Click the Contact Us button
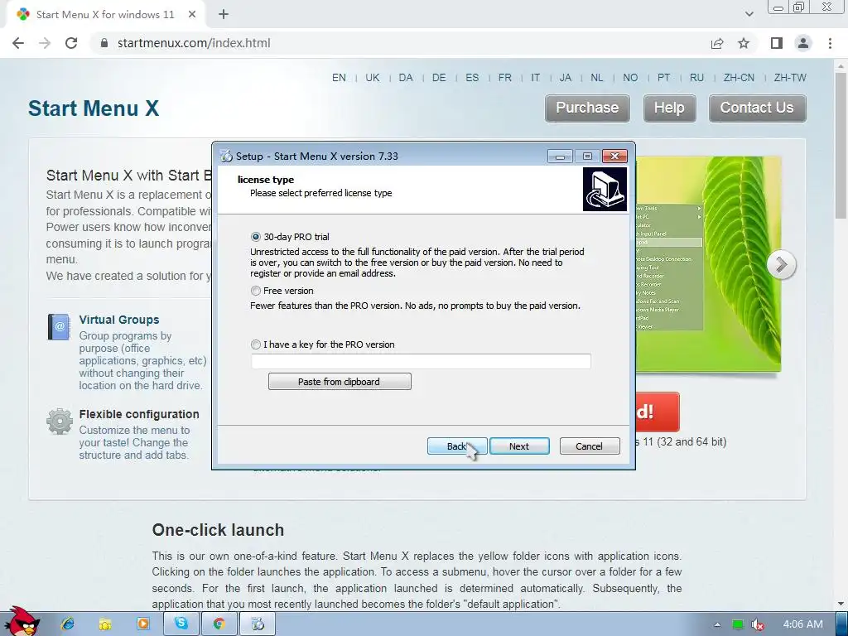Viewport: 848px width, 636px height. (757, 108)
